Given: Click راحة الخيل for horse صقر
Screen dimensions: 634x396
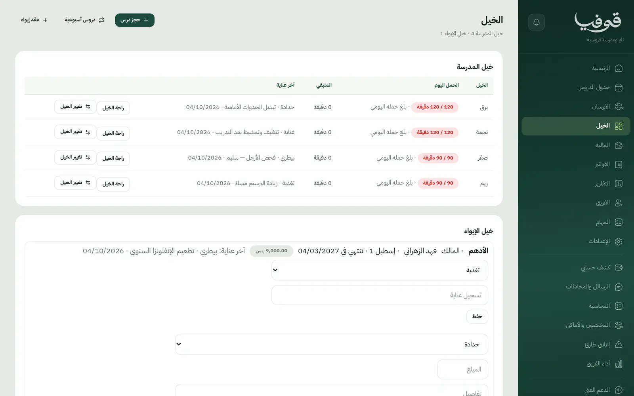Looking at the screenshot, I should click(113, 158).
